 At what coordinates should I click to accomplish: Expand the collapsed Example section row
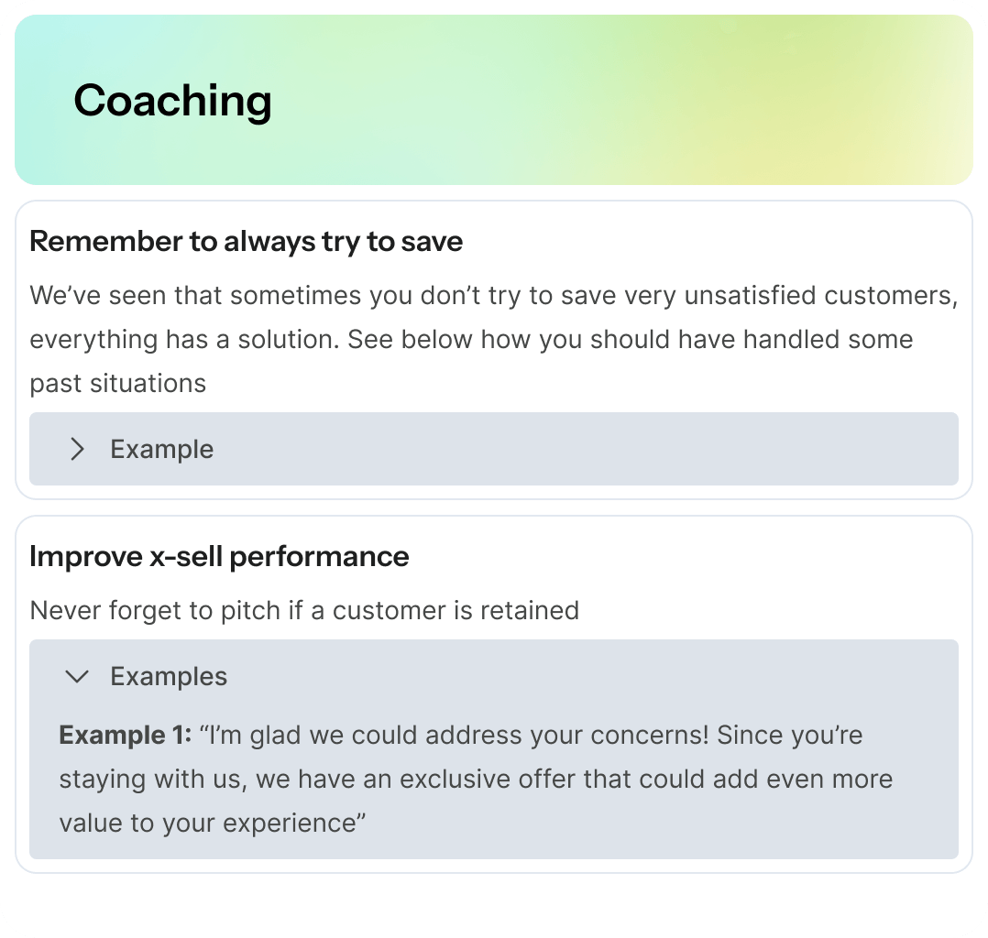pos(493,449)
